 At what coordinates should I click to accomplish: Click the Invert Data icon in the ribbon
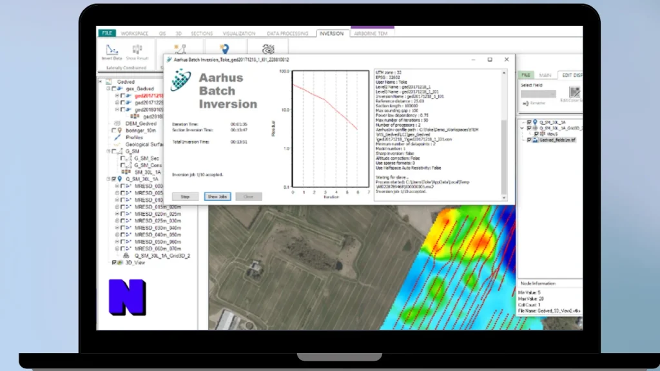click(112, 50)
